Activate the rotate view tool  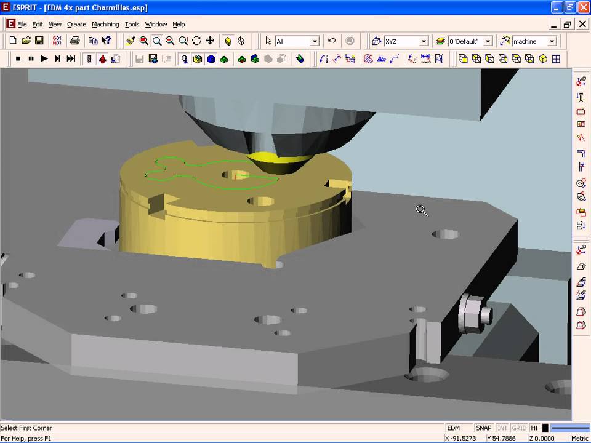point(196,41)
